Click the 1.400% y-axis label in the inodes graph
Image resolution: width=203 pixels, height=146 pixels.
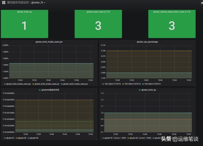(5, 65)
